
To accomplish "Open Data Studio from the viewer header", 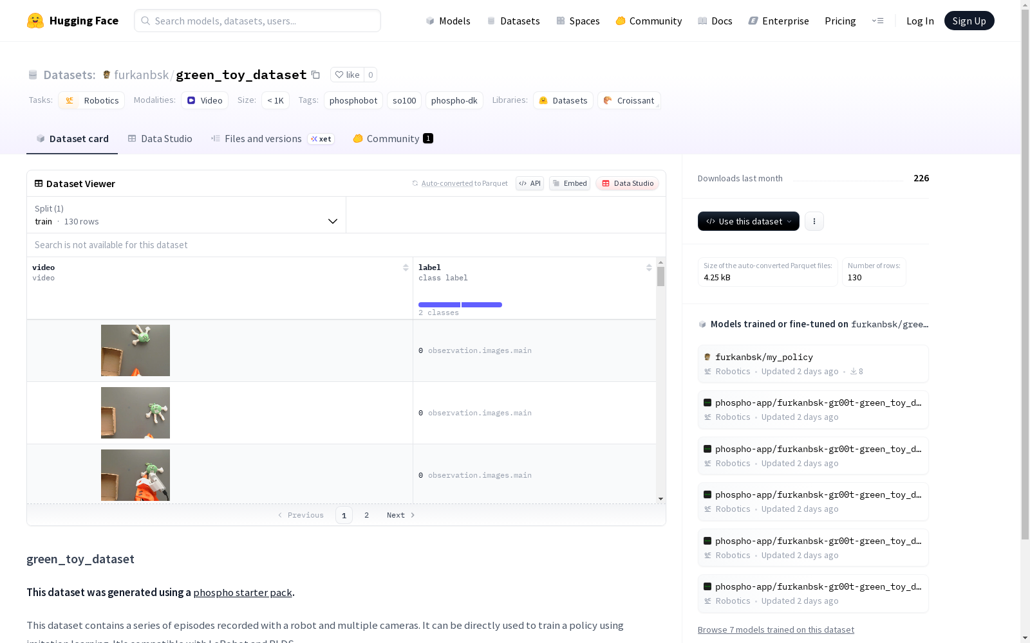I will pos(627,183).
